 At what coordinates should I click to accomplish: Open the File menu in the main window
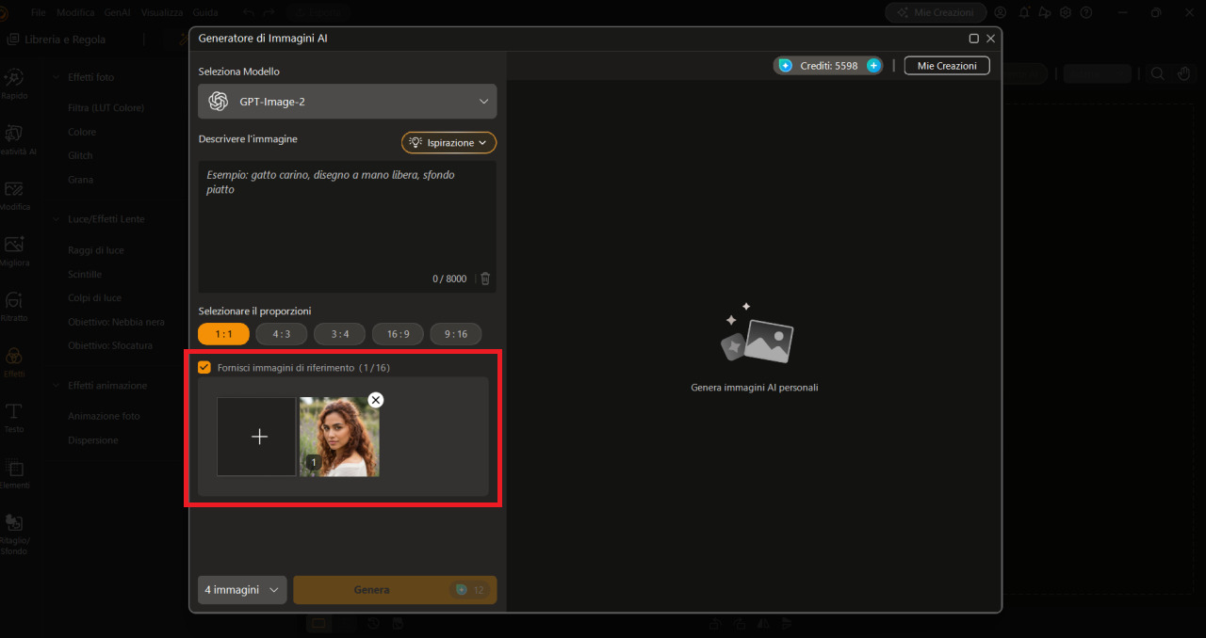(38, 12)
